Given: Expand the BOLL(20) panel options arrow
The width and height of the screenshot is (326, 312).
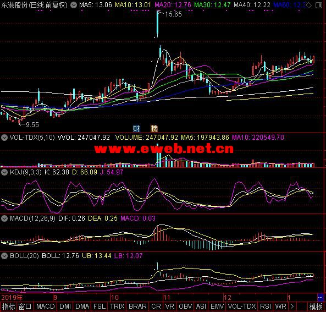Looking at the screenshot, I should tap(4, 256).
